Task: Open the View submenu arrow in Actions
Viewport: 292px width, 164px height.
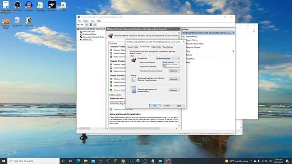Action: 233,51
